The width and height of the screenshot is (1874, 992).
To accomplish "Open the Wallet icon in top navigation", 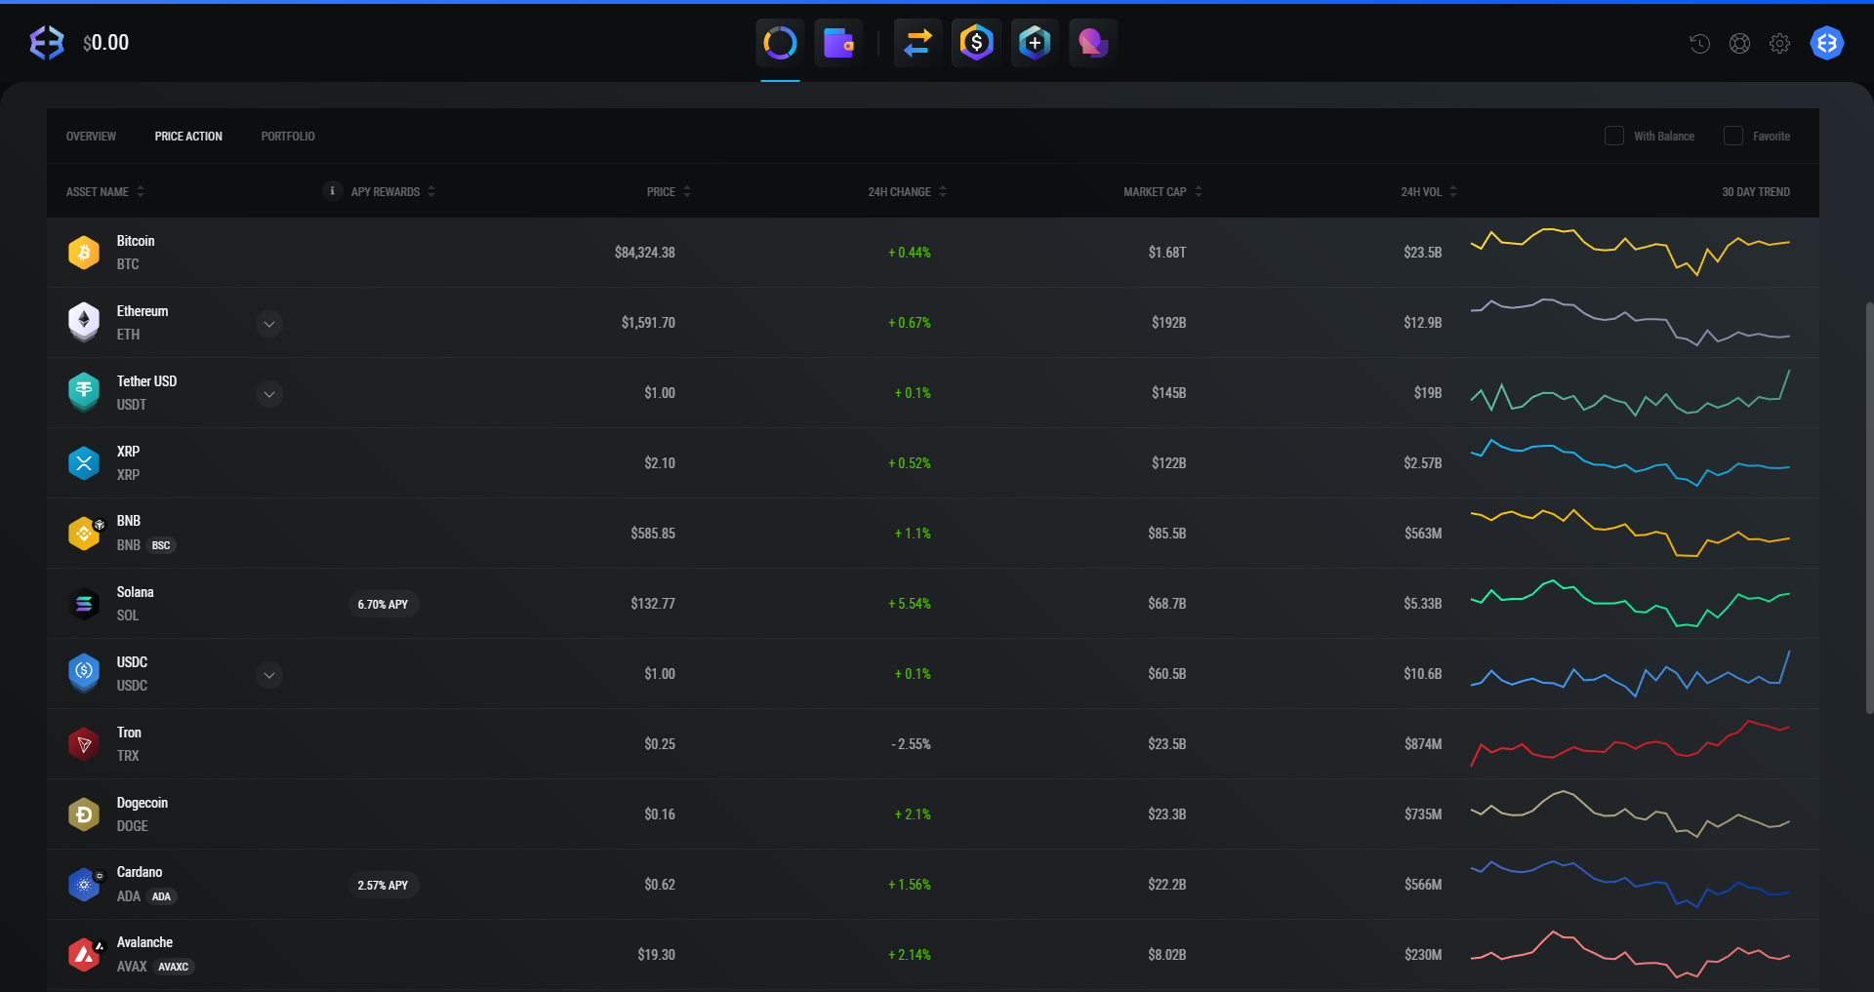I will [838, 43].
